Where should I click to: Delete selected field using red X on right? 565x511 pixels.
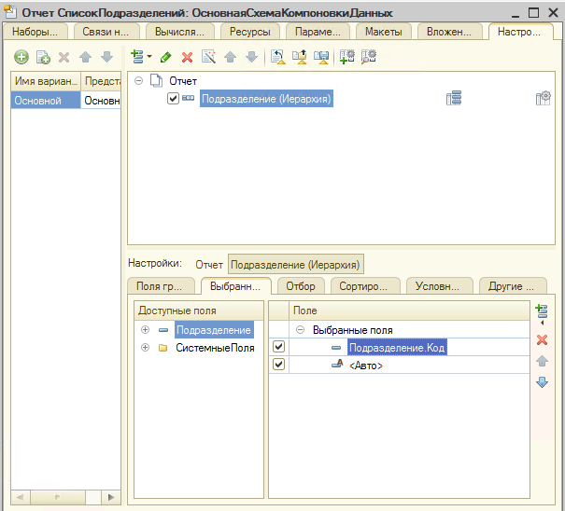542,339
